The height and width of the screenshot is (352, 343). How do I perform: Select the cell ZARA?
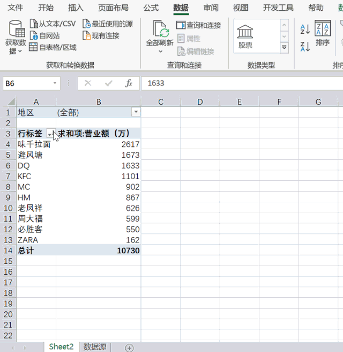[36, 240]
